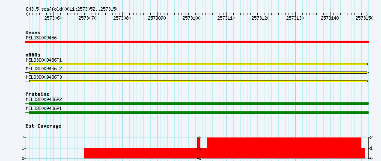Click the scaffold coordinates label CM3.5_scaffold00011

[x=50, y=9]
